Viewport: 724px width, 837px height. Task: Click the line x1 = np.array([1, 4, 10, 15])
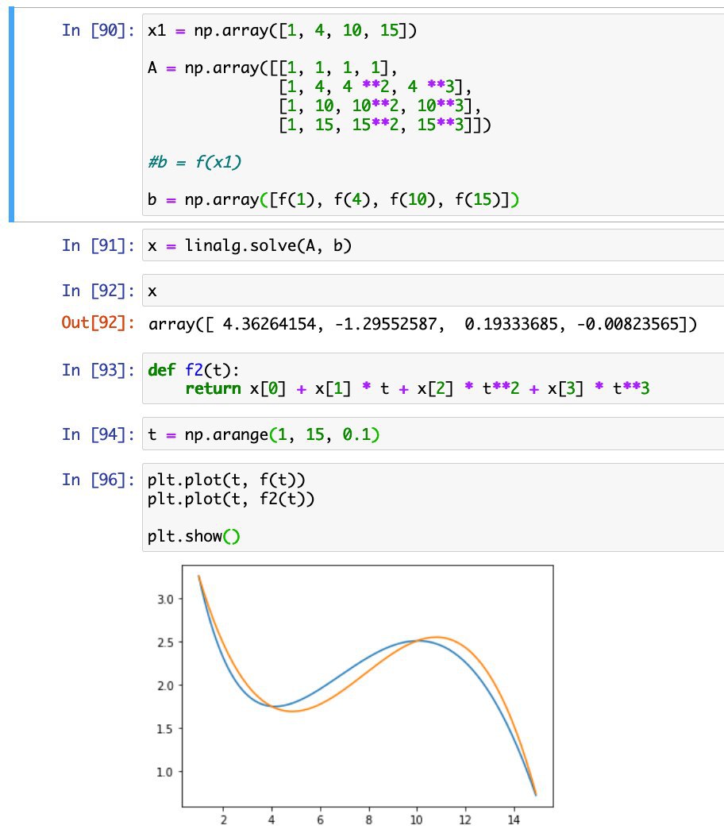pos(283,30)
